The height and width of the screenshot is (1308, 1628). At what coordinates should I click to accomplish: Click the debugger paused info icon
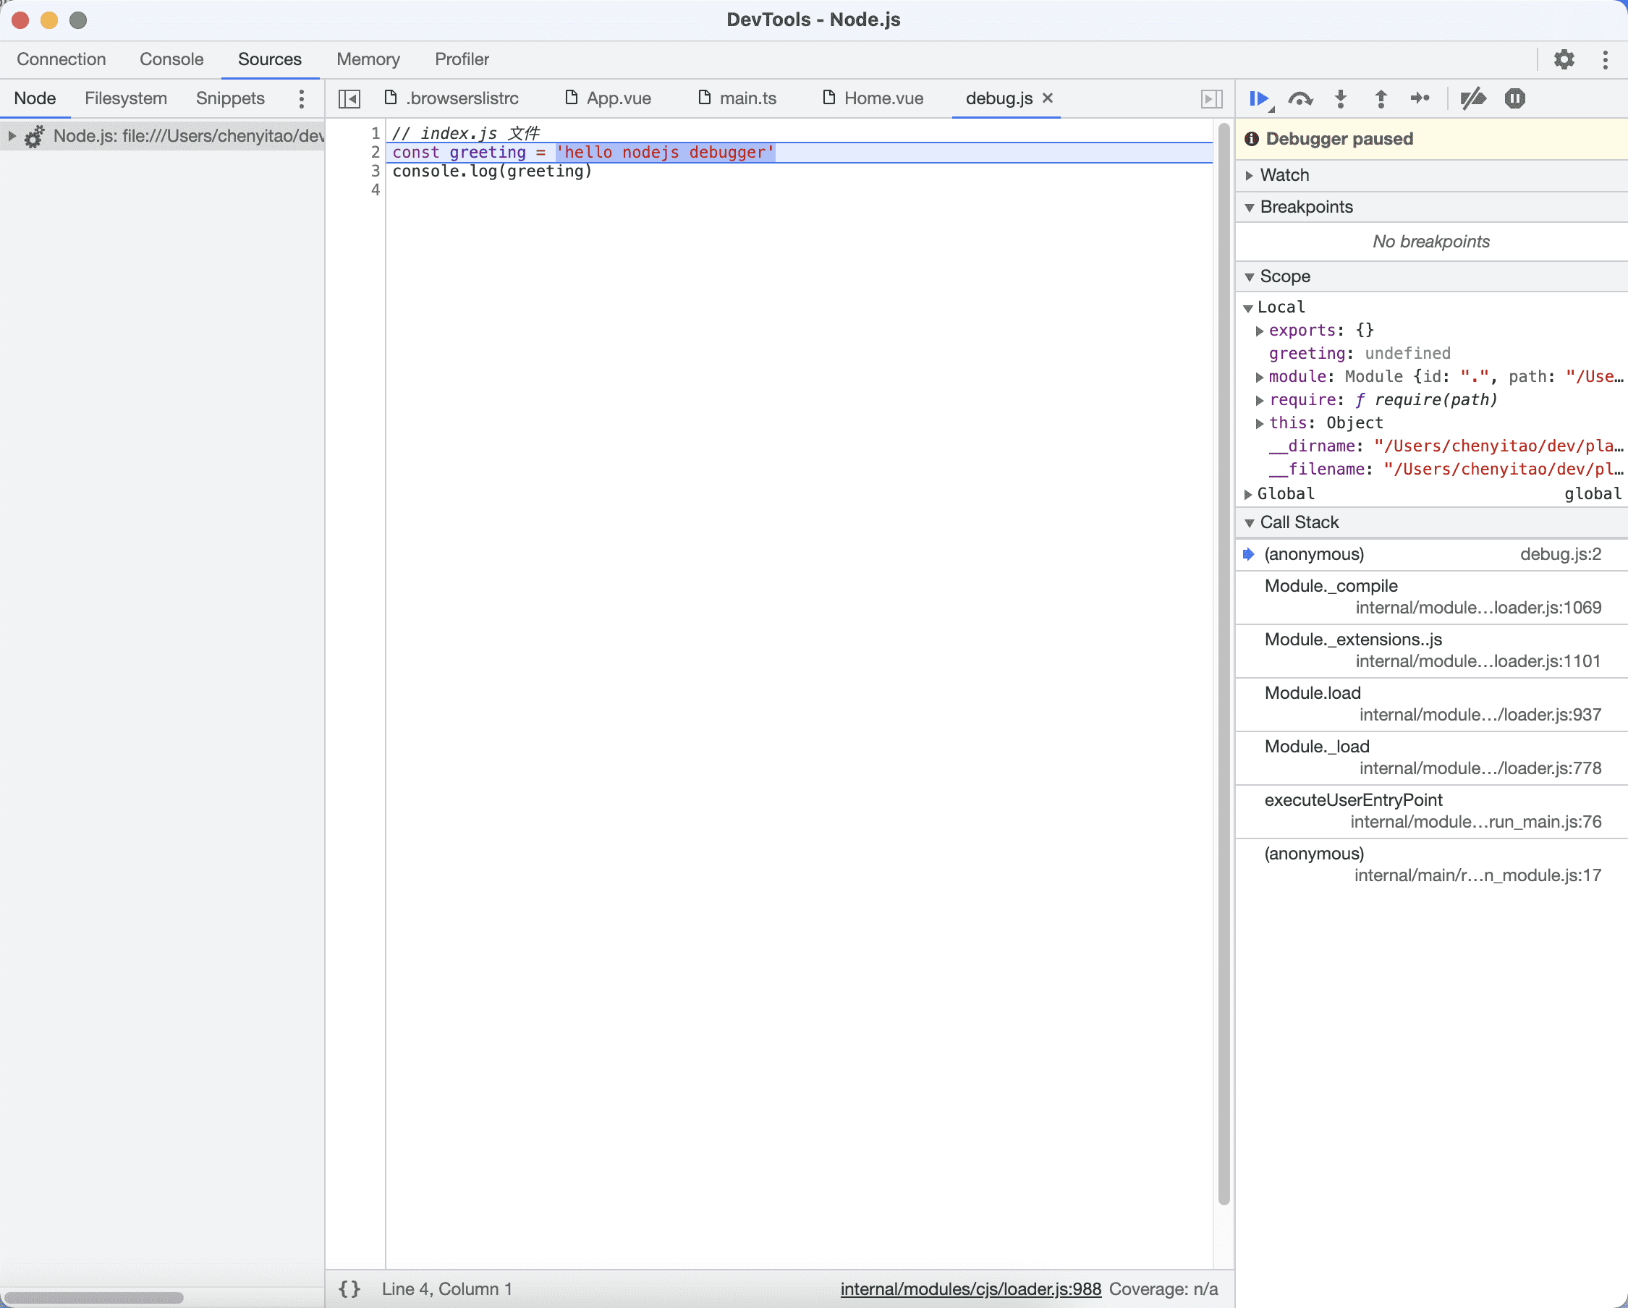tap(1251, 139)
